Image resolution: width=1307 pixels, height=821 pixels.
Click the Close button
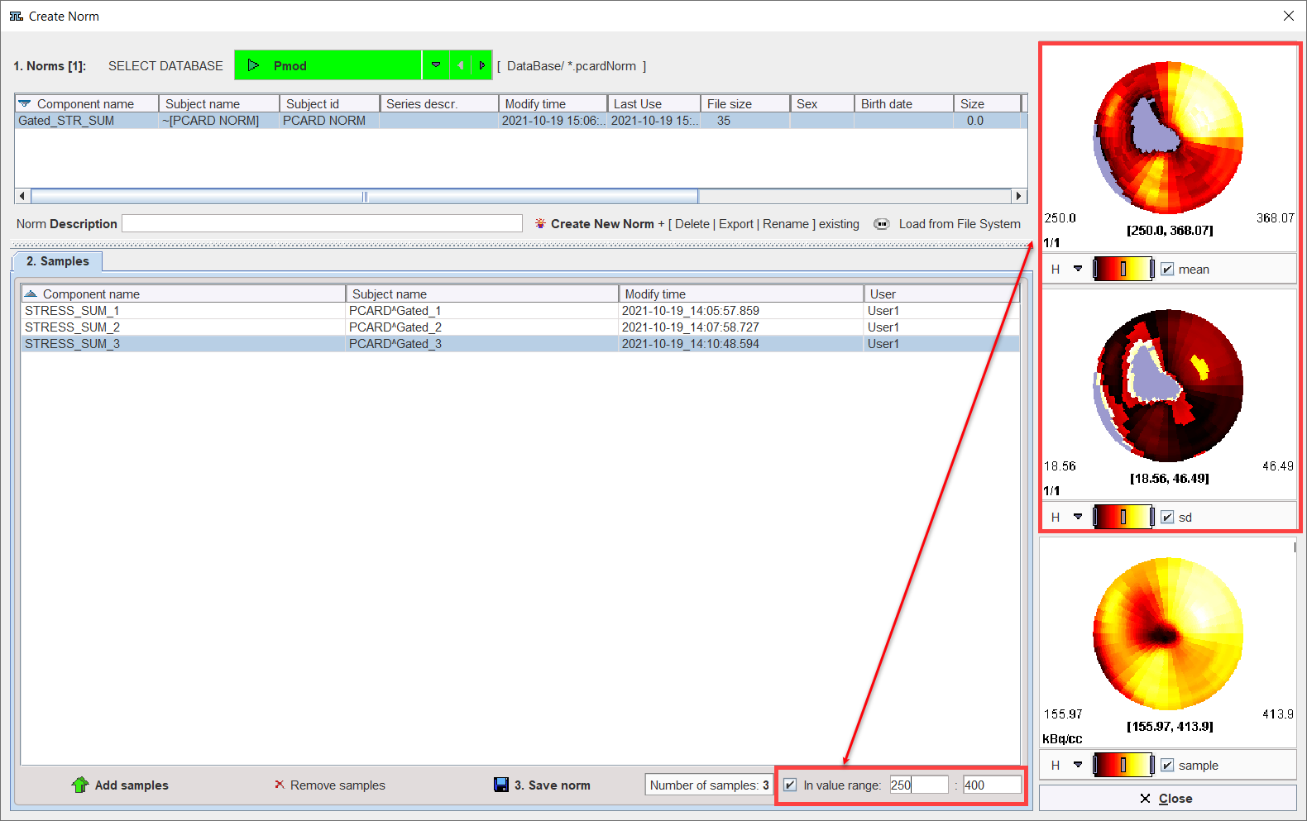(1167, 798)
